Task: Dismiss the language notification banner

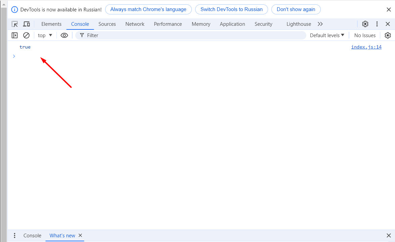Action: pyautogui.click(x=389, y=9)
